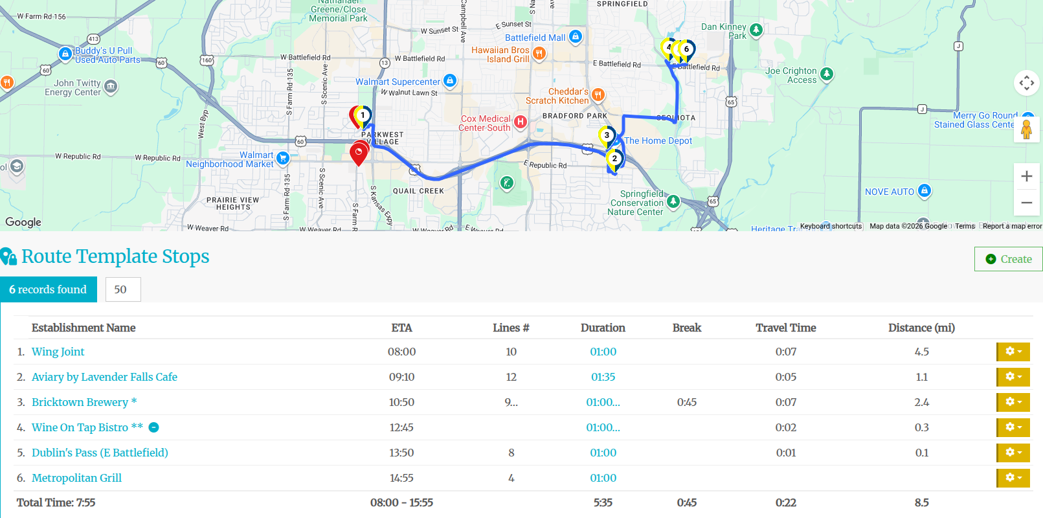Select the Street View pegman
Viewport: 1043px width, 518px height.
point(1026,128)
